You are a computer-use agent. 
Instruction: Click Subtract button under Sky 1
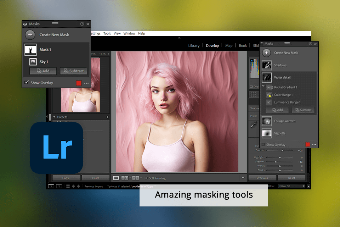74,71
